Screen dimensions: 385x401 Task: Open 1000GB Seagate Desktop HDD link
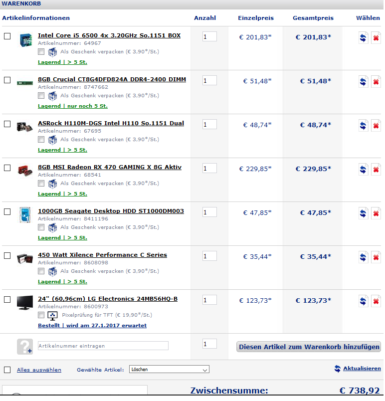pos(111,211)
